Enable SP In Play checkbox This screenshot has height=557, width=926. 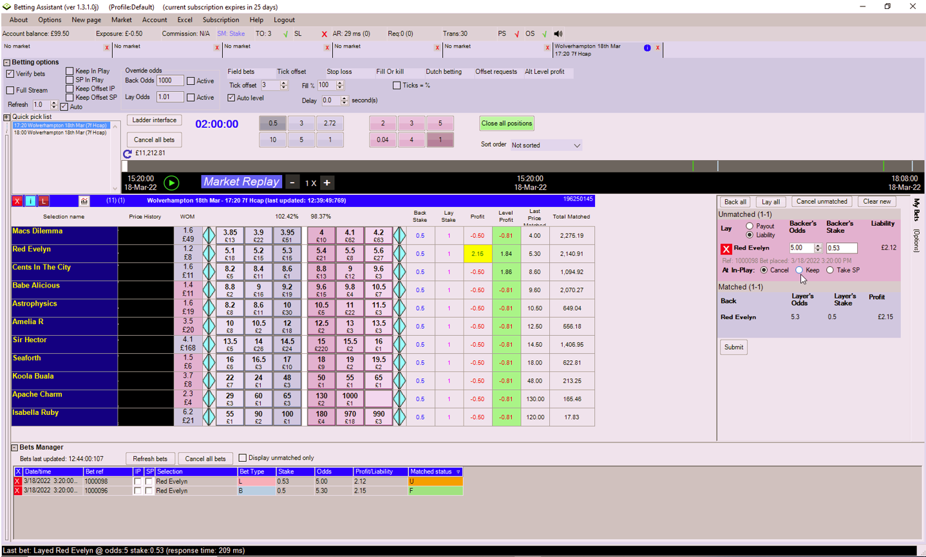click(x=70, y=80)
